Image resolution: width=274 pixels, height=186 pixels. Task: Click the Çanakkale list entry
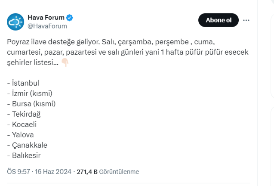click(x=27, y=145)
